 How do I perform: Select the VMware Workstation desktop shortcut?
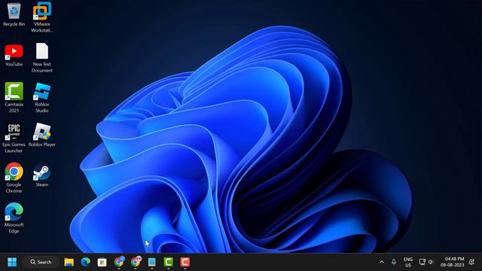pos(42,17)
